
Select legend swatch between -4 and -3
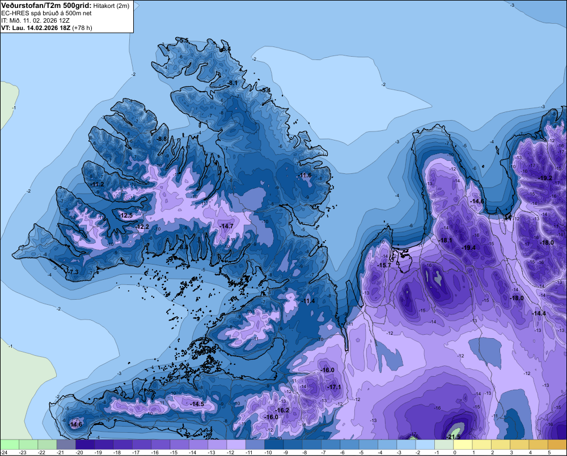click(387, 444)
